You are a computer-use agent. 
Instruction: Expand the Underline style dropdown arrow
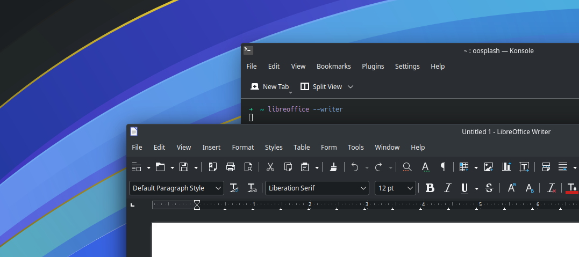pos(476,189)
